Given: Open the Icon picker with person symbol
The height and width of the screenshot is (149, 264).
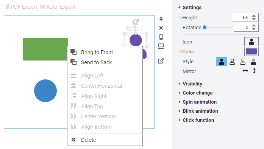Looking at the screenshot, I should point(252,42).
